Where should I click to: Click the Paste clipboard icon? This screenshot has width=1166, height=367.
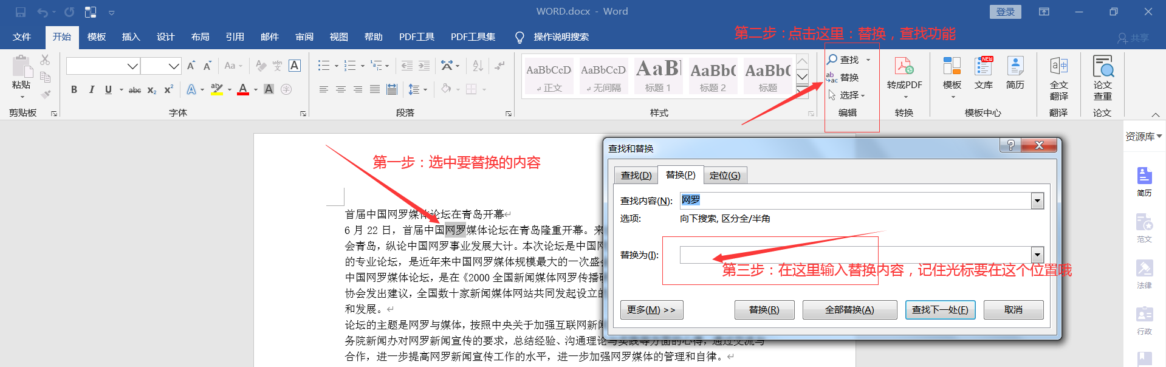21,67
